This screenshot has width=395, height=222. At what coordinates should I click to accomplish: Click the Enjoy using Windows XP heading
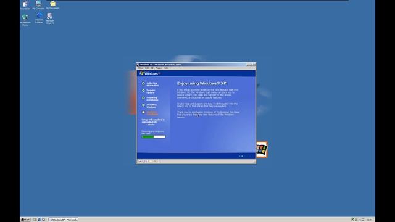(x=202, y=83)
